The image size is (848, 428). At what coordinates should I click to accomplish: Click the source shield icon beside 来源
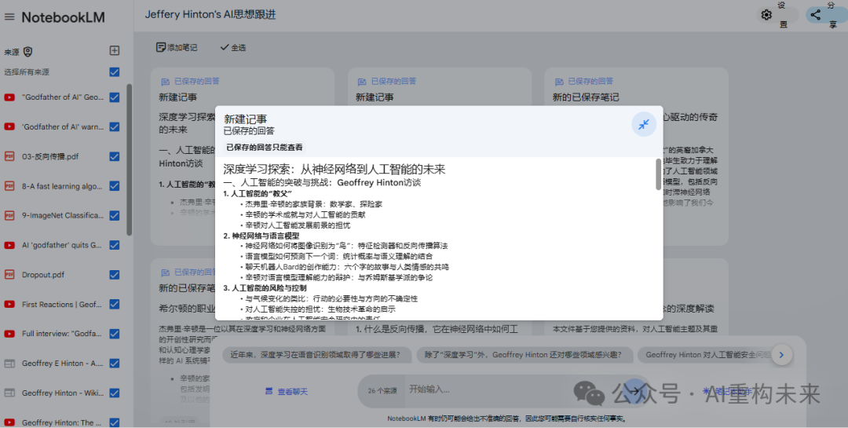click(x=27, y=51)
